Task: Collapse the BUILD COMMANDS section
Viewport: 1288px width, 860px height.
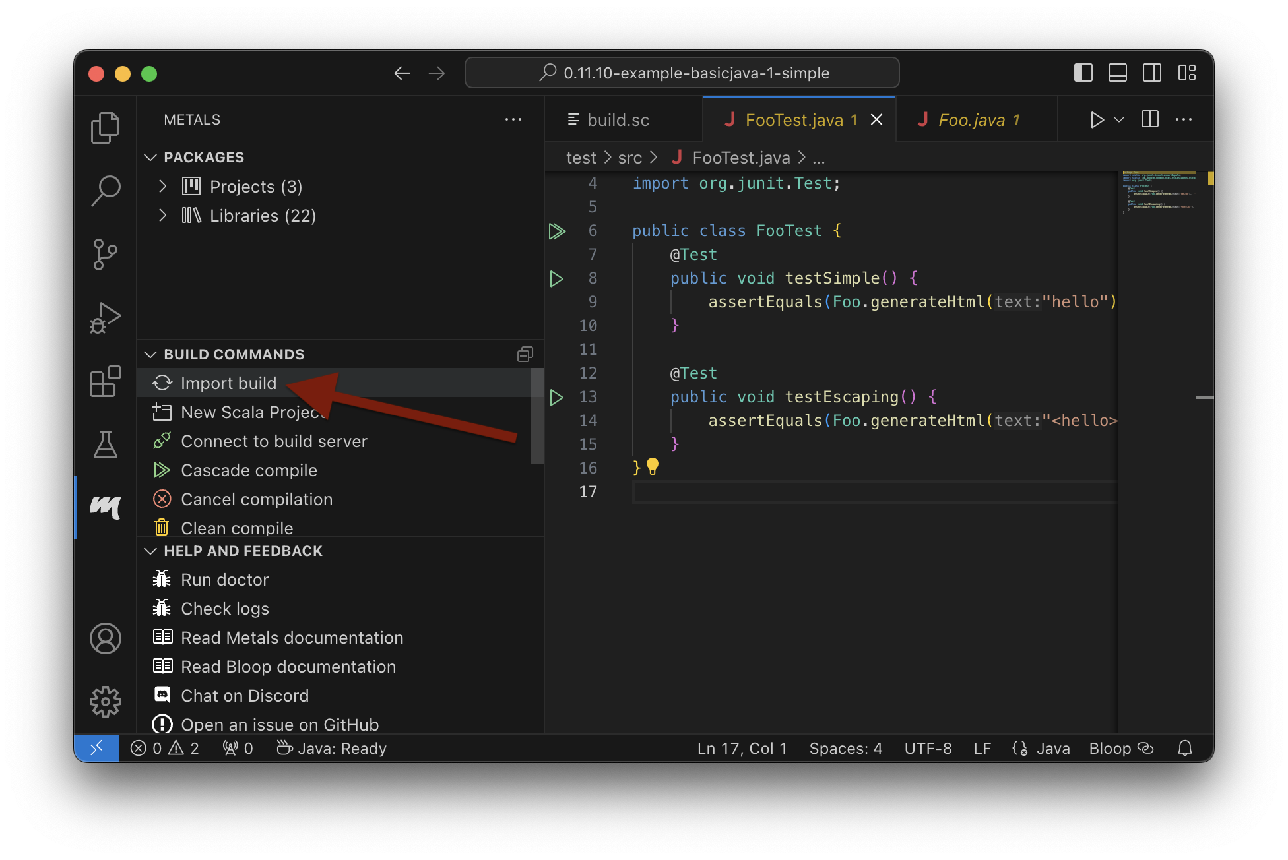Action: [150, 354]
